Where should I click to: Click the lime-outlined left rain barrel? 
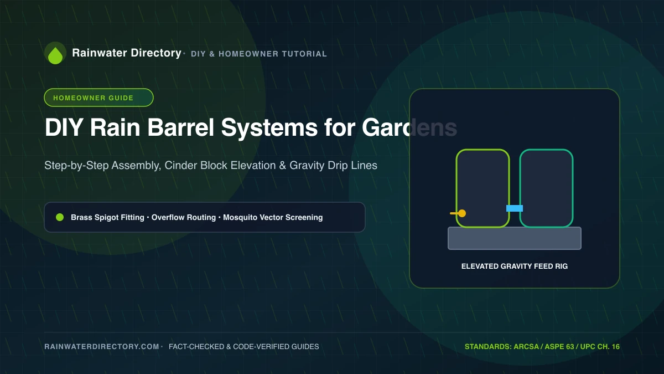coord(483,188)
